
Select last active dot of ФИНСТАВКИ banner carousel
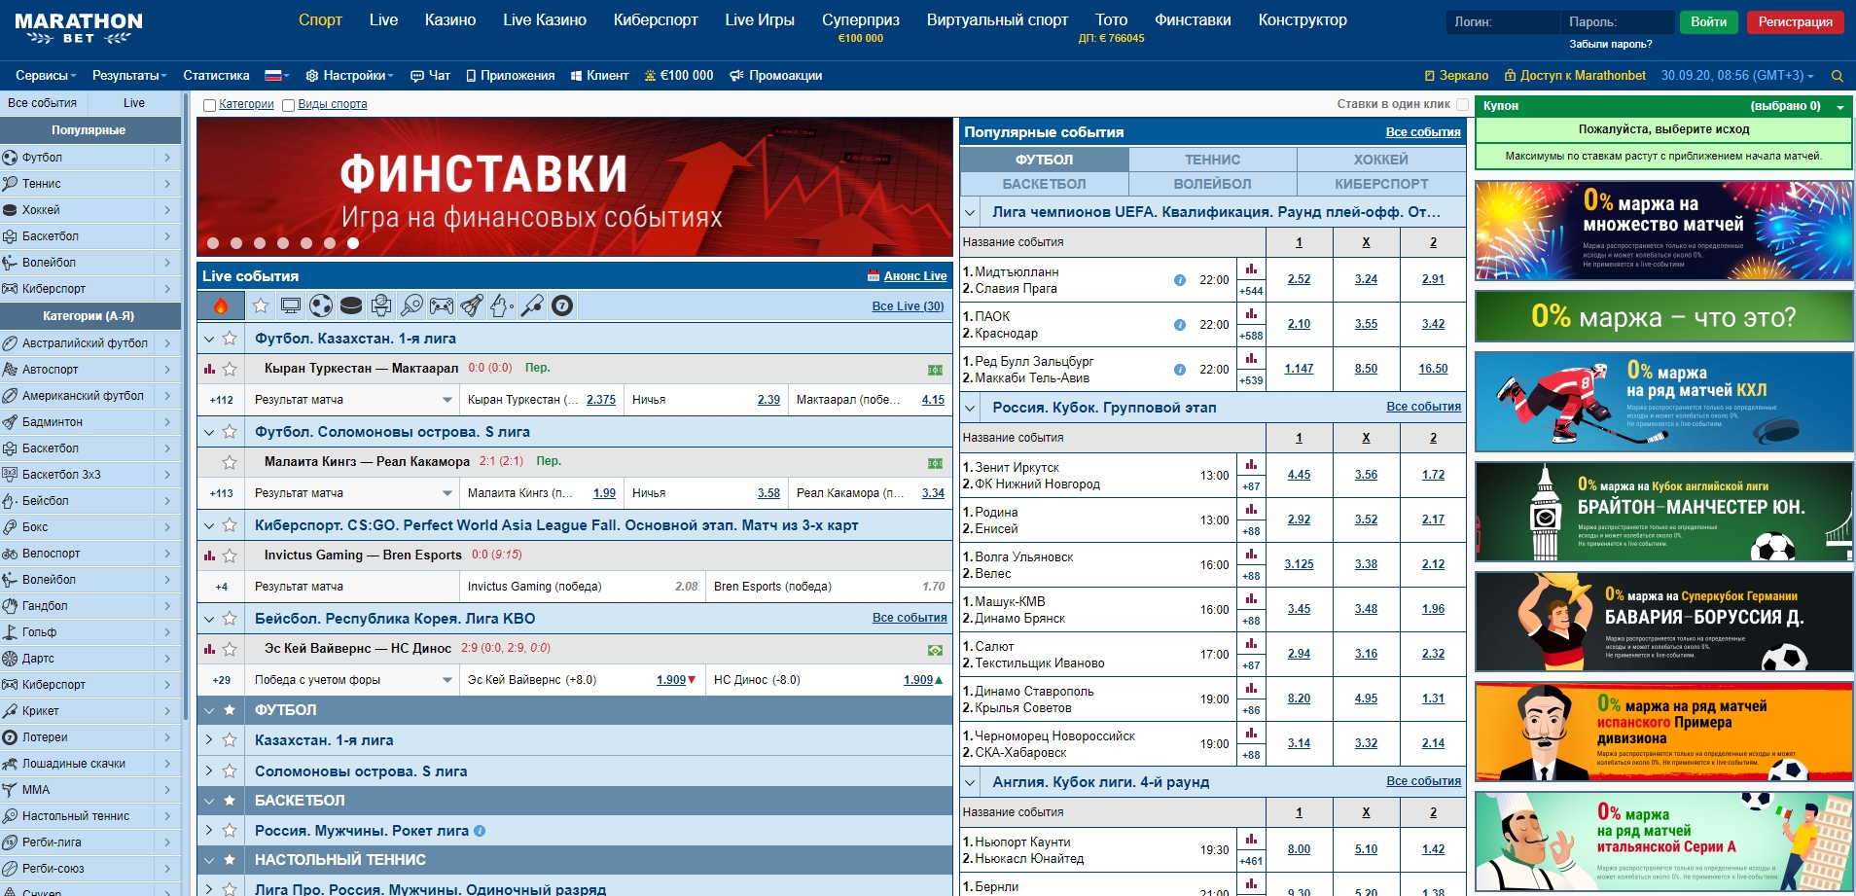353,243
